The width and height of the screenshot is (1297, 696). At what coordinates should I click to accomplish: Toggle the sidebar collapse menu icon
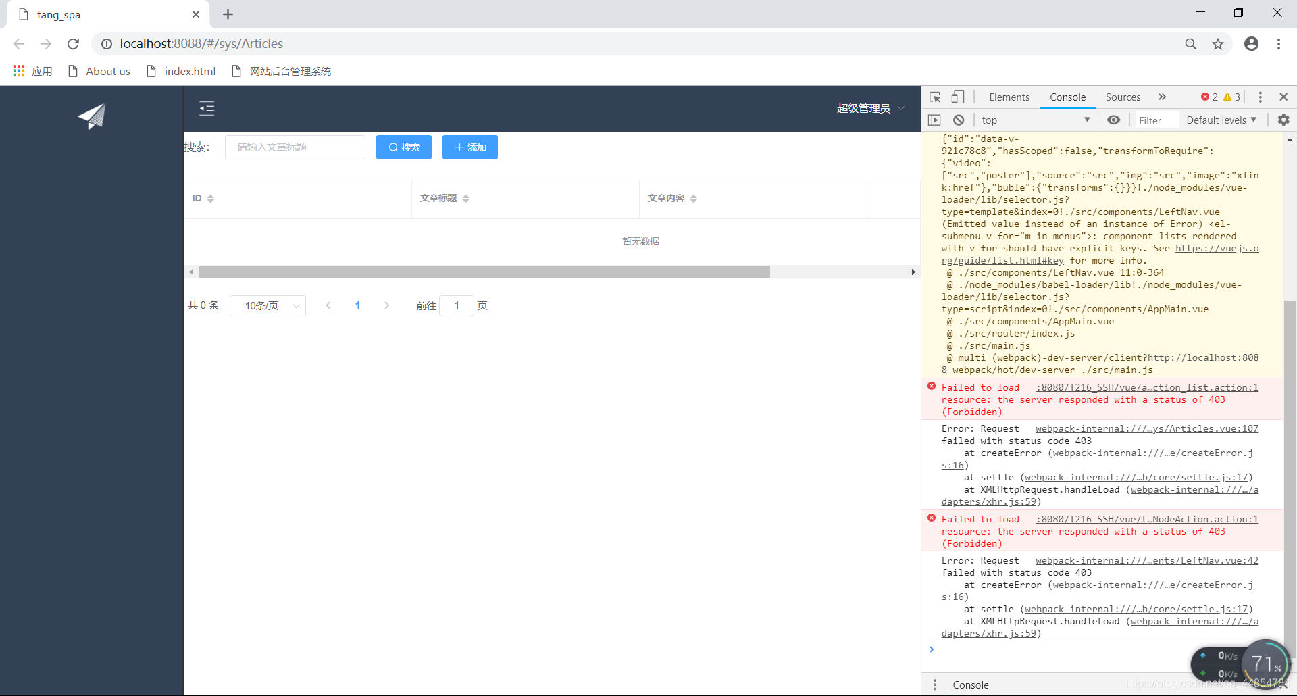pyautogui.click(x=207, y=108)
